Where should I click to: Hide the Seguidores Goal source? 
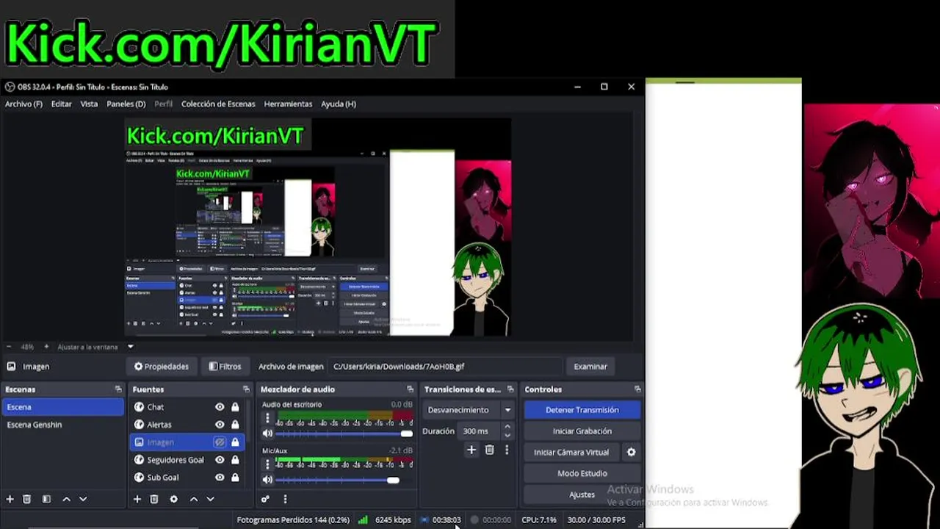click(x=220, y=460)
